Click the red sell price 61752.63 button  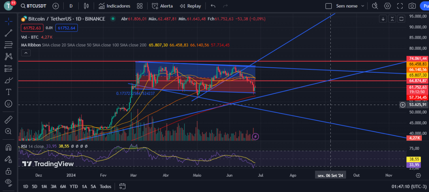coord(32,28)
